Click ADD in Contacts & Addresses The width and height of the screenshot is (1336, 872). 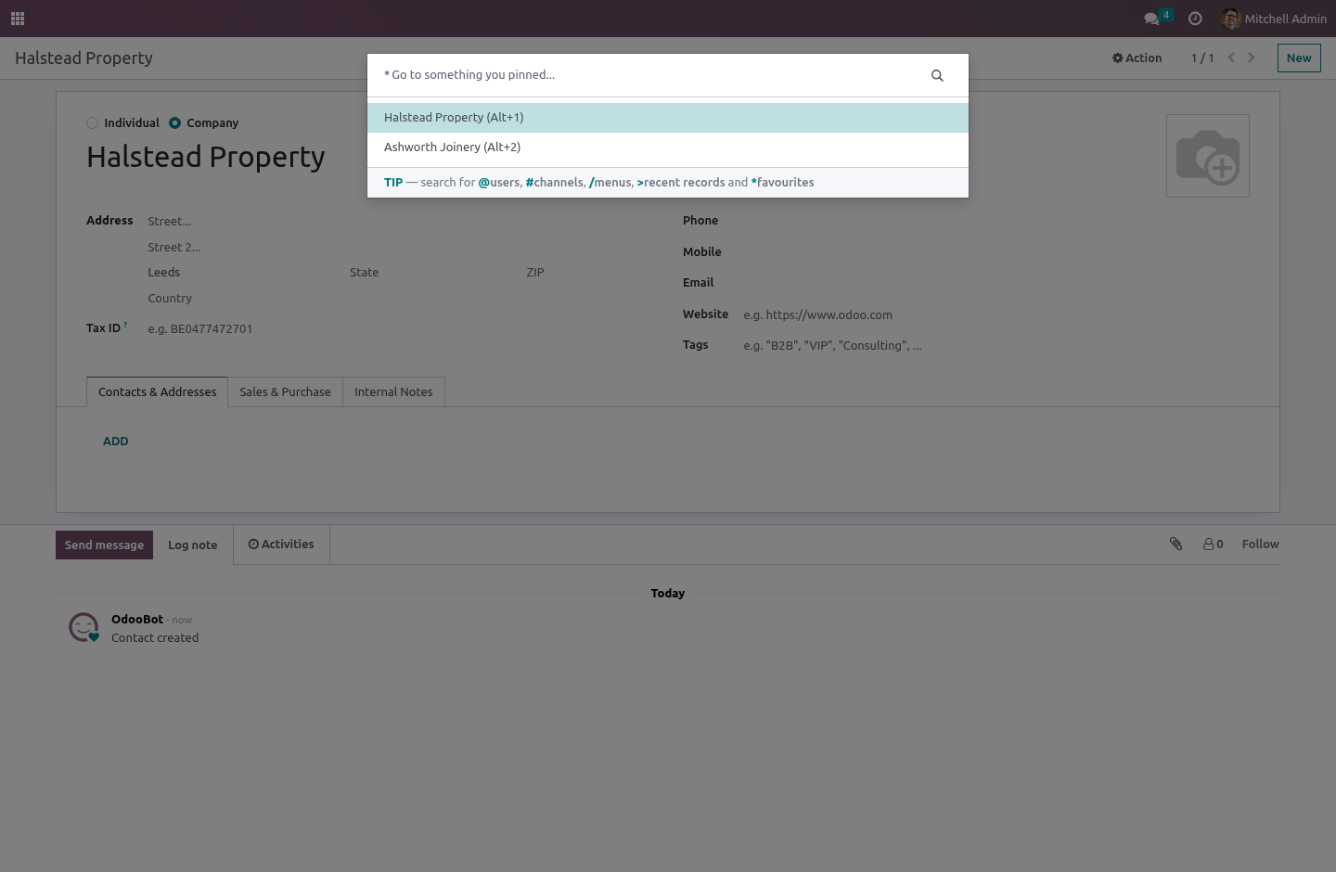click(116, 442)
